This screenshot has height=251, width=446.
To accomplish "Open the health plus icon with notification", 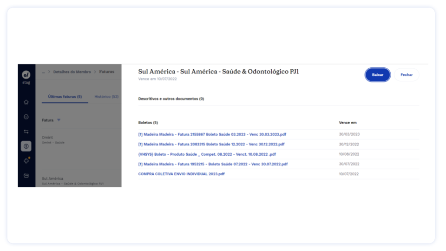I will [26, 161].
